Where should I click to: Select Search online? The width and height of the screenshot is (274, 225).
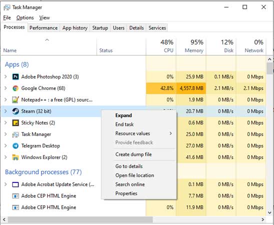click(x=139, y=184)
